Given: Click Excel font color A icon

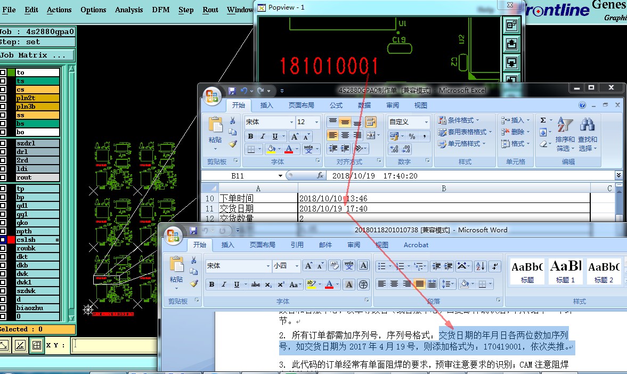Looking at the screenshot, I should click(289, 149).
